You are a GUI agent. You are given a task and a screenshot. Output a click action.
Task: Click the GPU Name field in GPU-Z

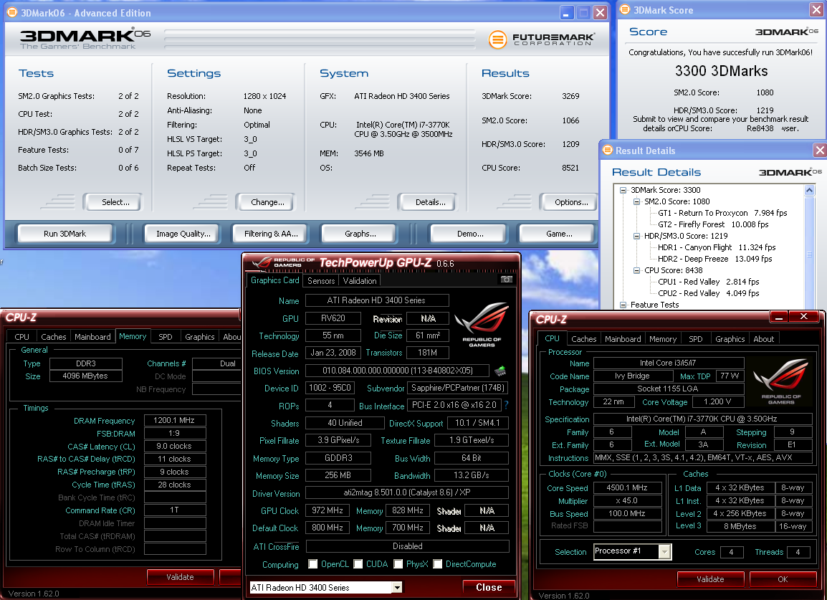pyautogui.click(x=376, y=300)
